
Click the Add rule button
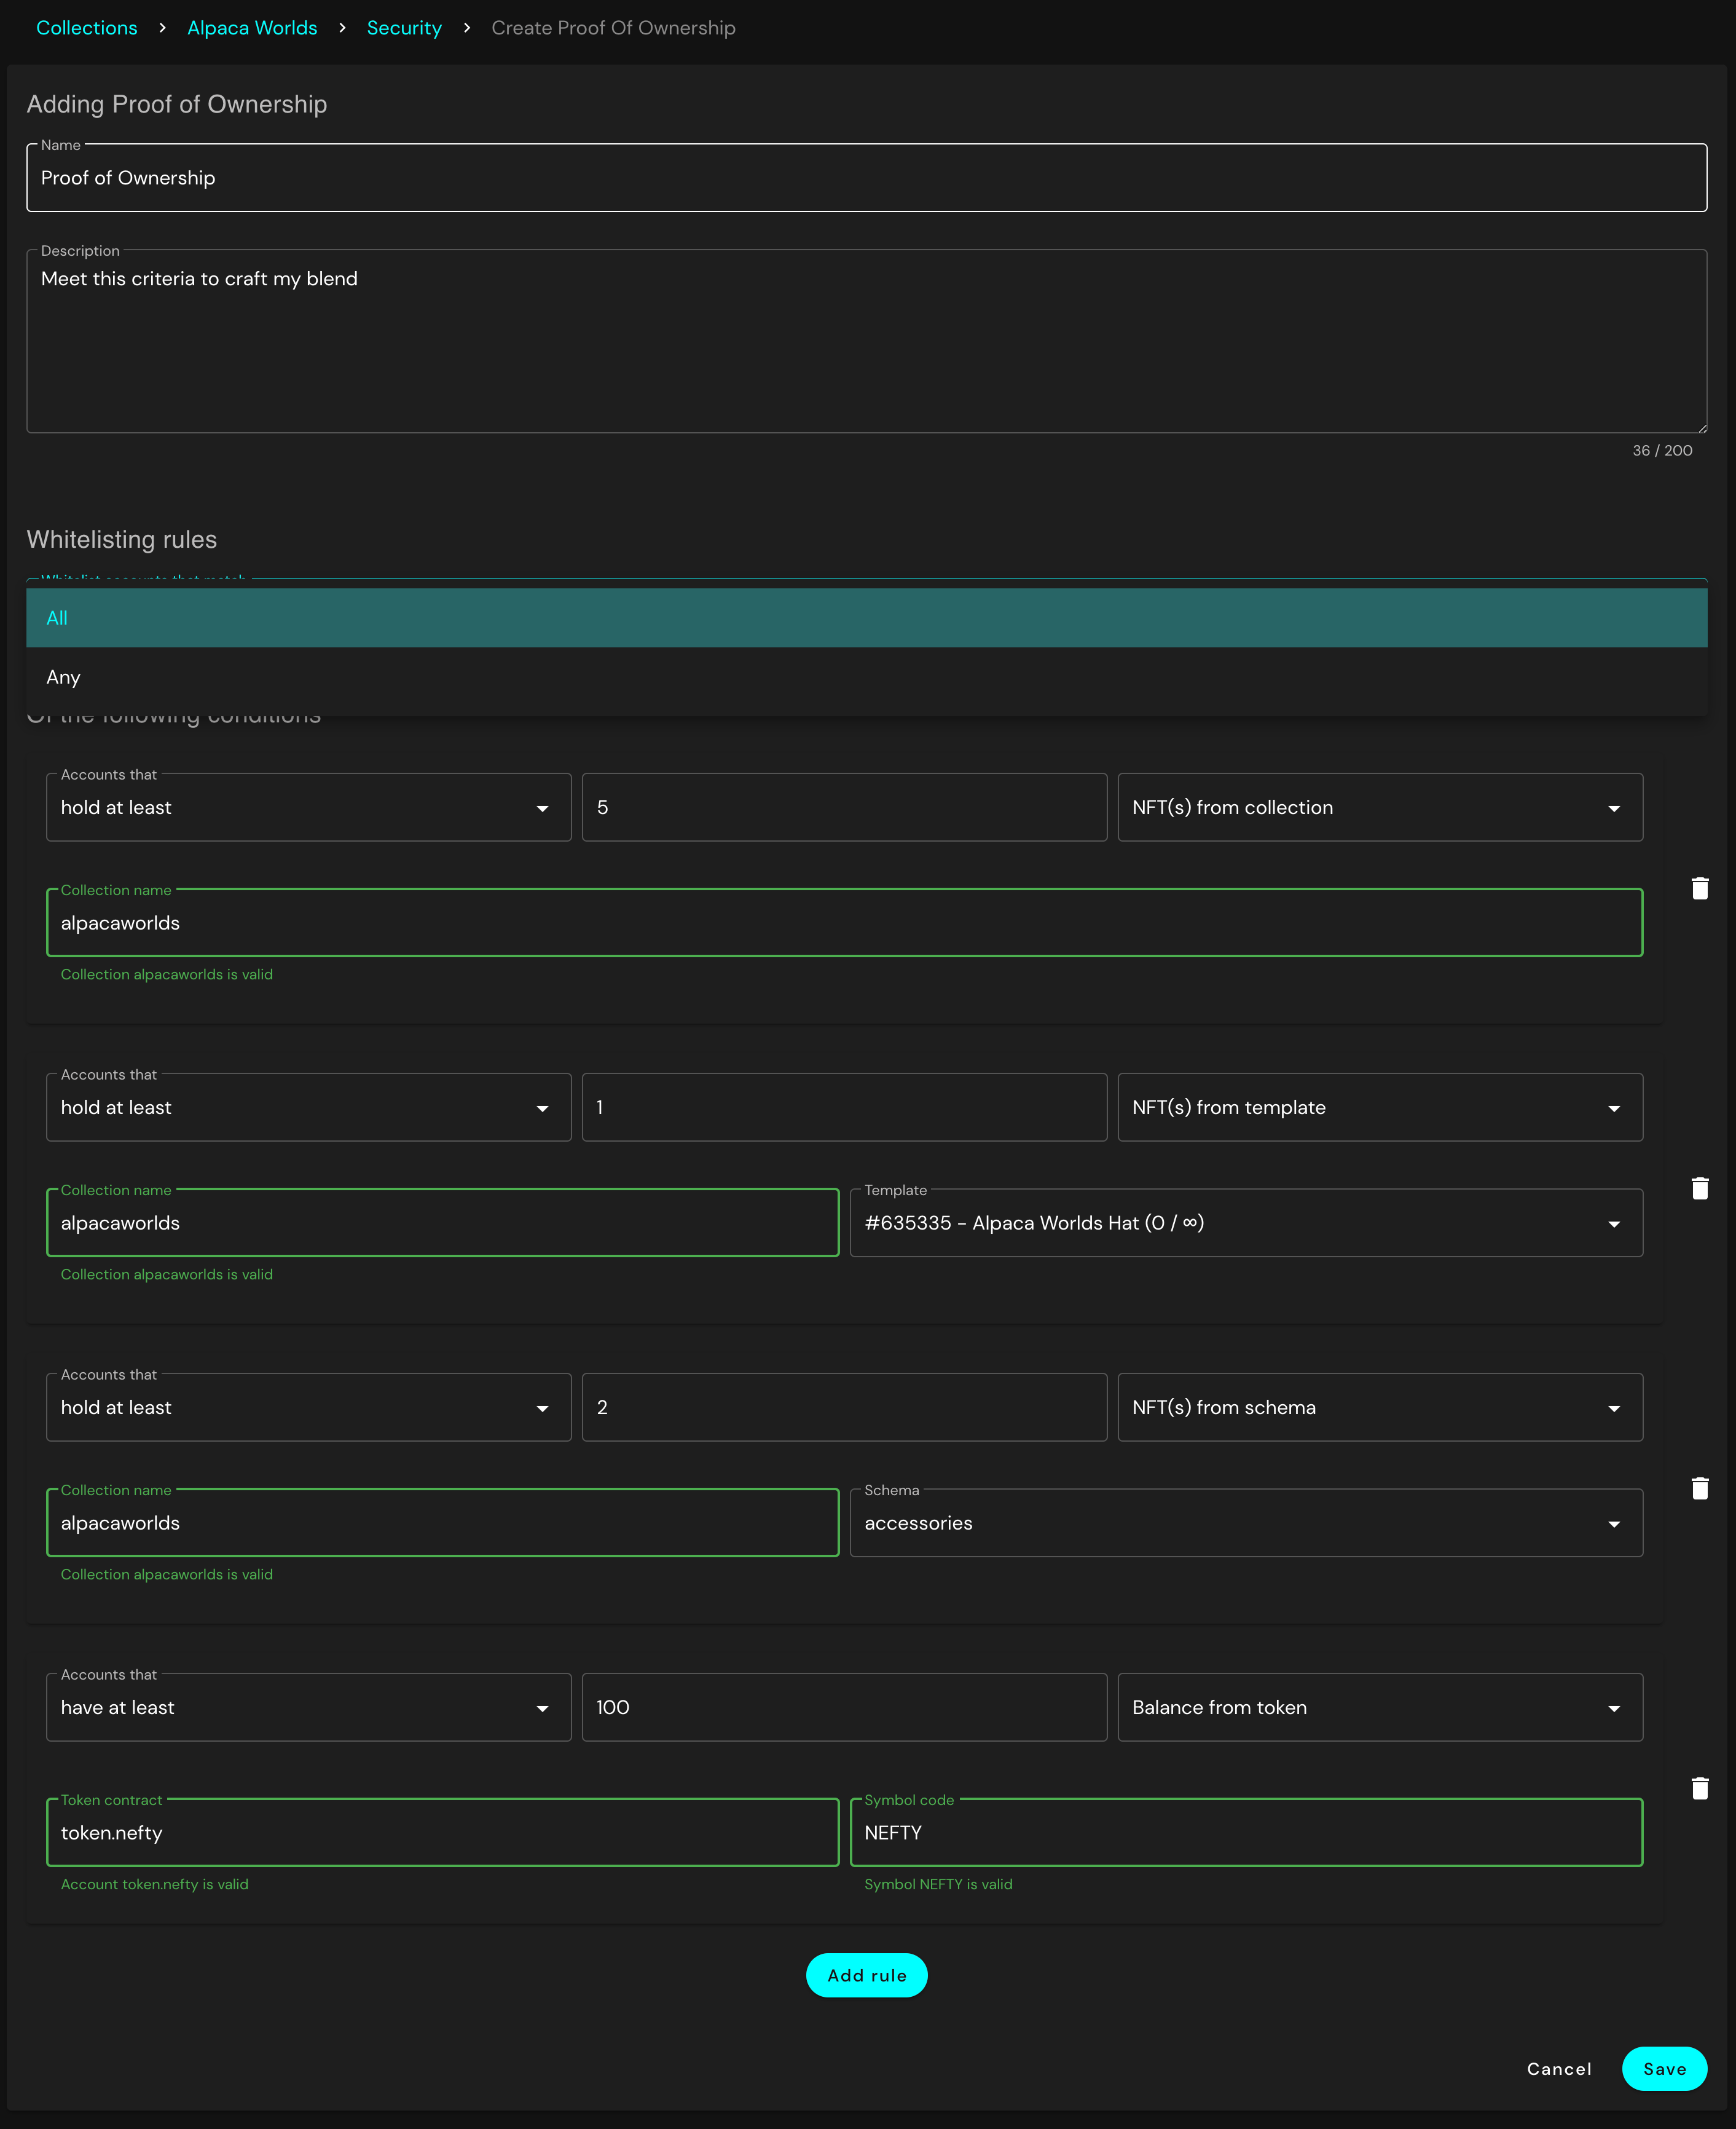tap(866, 1975)
